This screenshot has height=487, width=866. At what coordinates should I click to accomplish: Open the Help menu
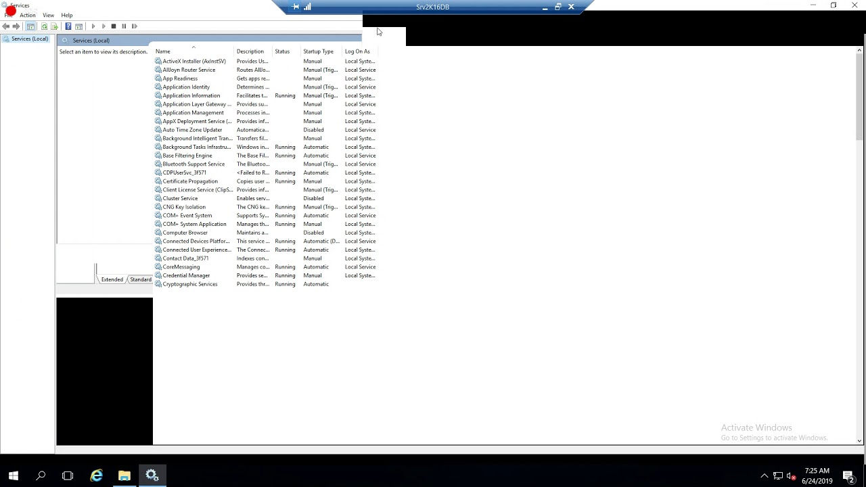67,15
